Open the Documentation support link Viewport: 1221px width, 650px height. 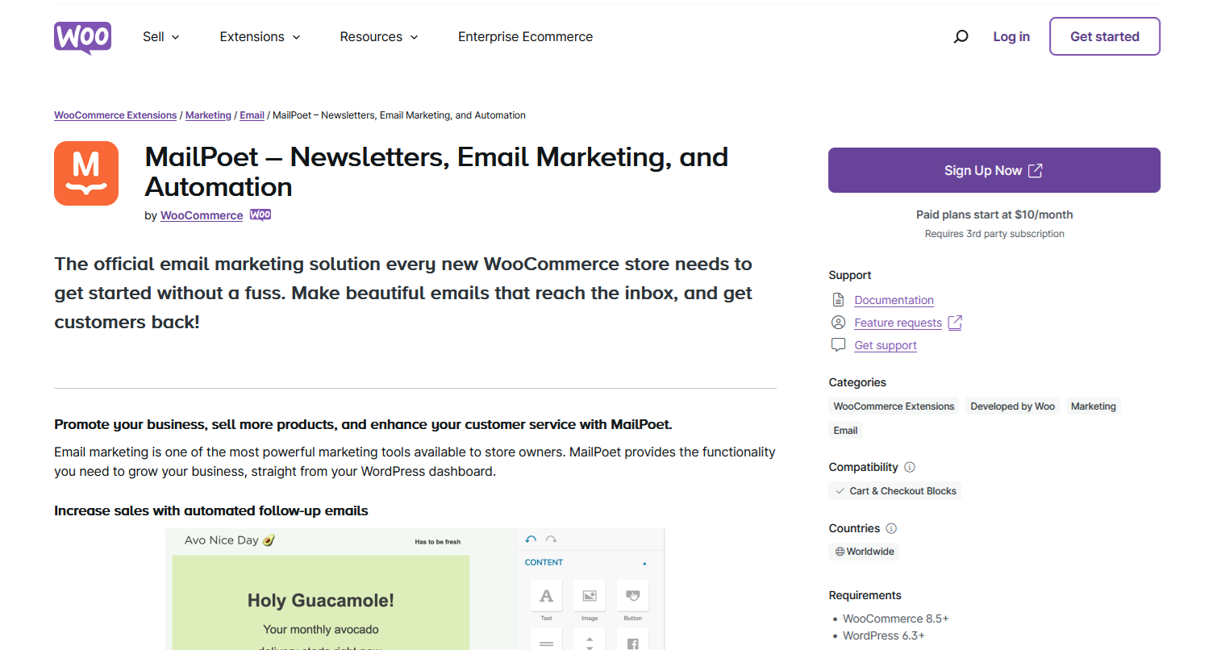tap(894, 300)
